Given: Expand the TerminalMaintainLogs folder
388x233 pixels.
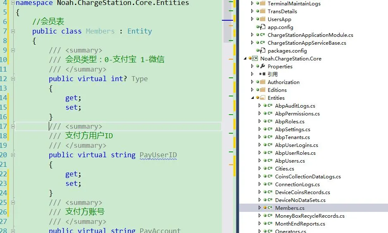Looking at the screenshot, I should click(x=252, y=3).
